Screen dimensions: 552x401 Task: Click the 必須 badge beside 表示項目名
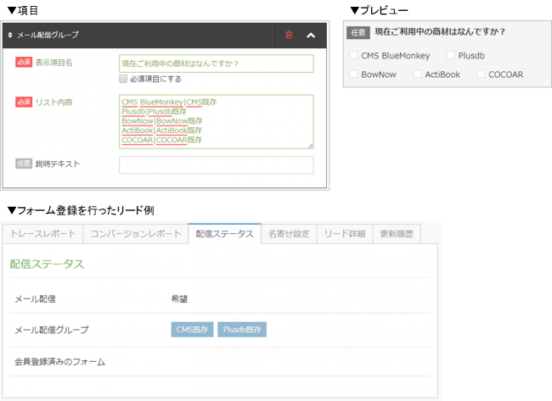24,62
